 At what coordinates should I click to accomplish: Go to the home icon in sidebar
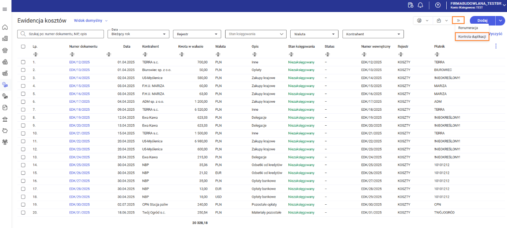tap(5, 27)
